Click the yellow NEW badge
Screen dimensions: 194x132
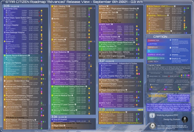tap(140, 110)
